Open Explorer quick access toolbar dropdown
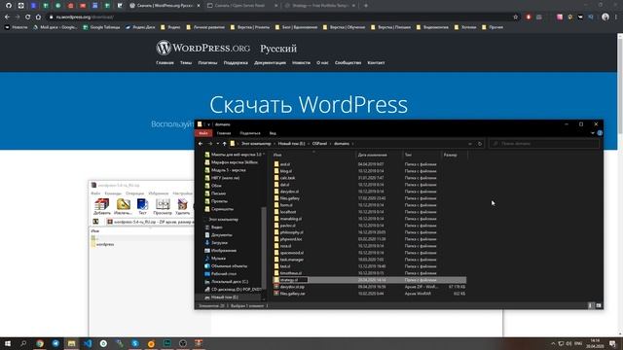 click(208, 124)
